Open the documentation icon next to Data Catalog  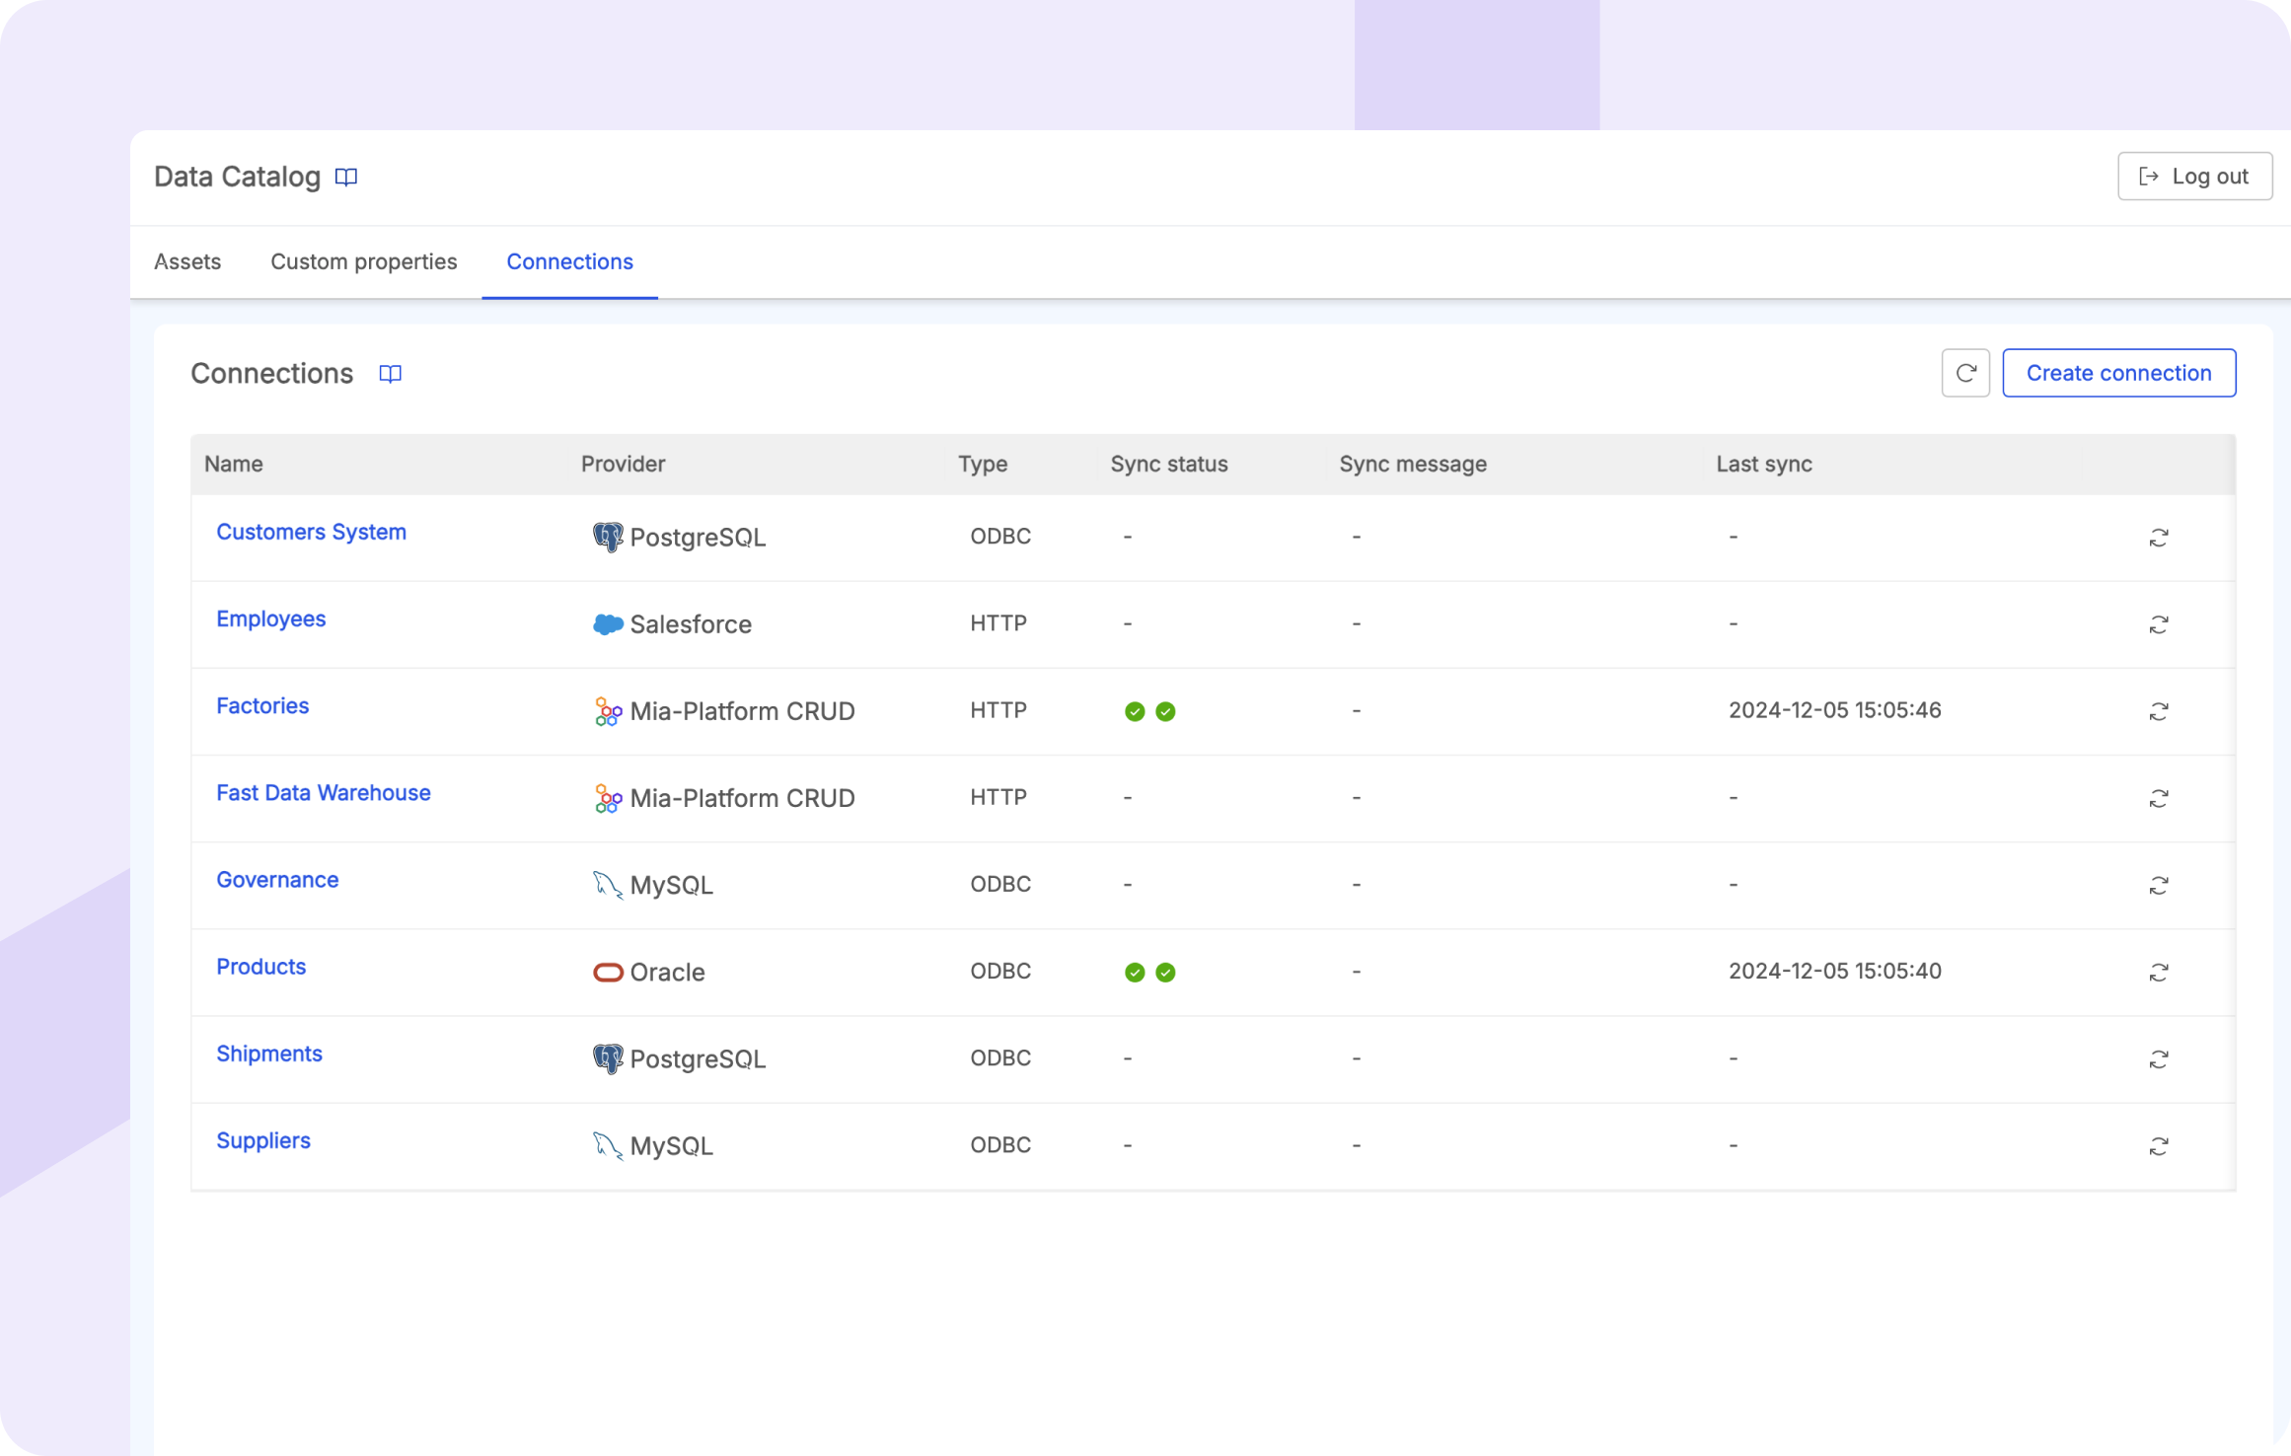tap(346, 177)
